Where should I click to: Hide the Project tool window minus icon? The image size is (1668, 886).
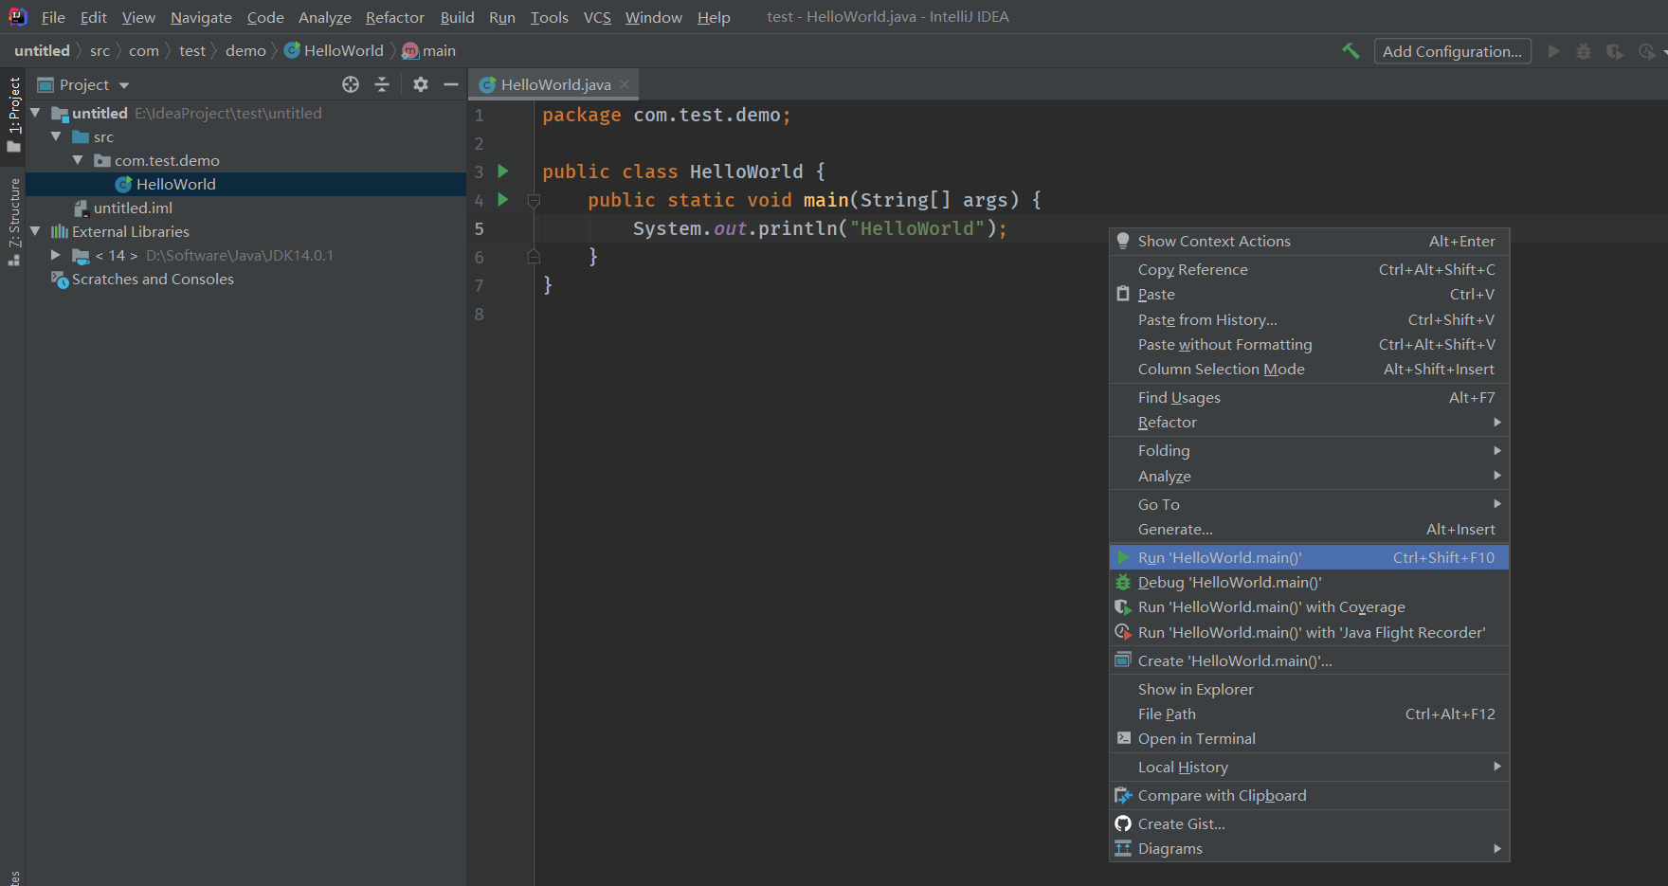click(x=451, y=84)
